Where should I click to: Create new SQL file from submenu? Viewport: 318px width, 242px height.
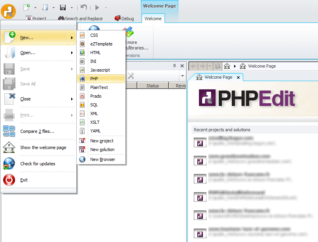[101, 105]
